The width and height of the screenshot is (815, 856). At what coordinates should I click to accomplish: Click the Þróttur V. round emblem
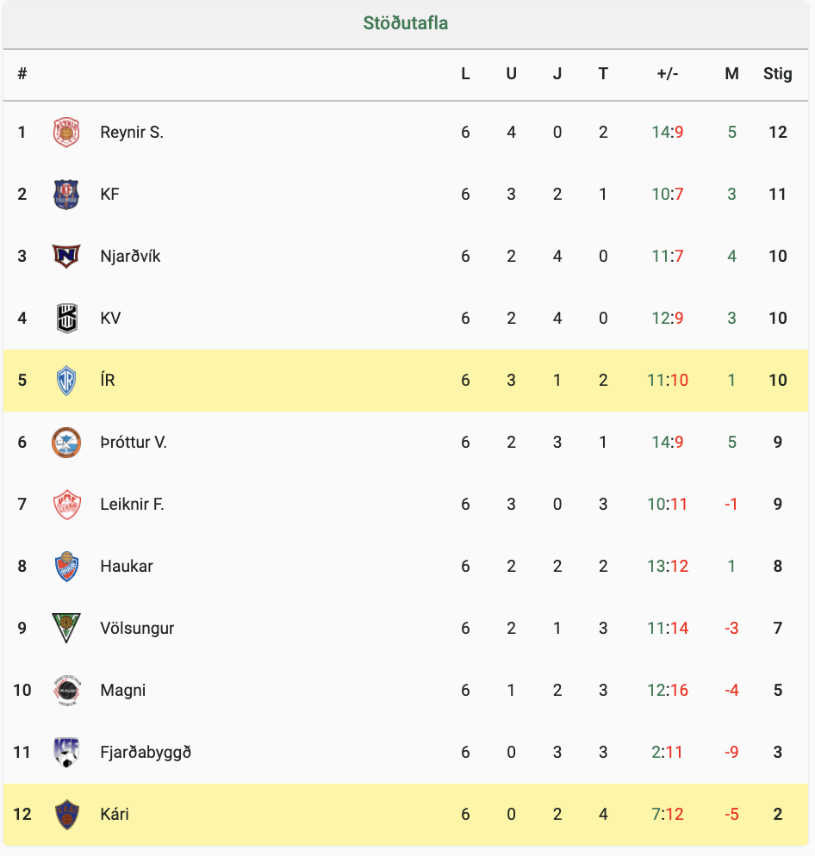[66, 442]
